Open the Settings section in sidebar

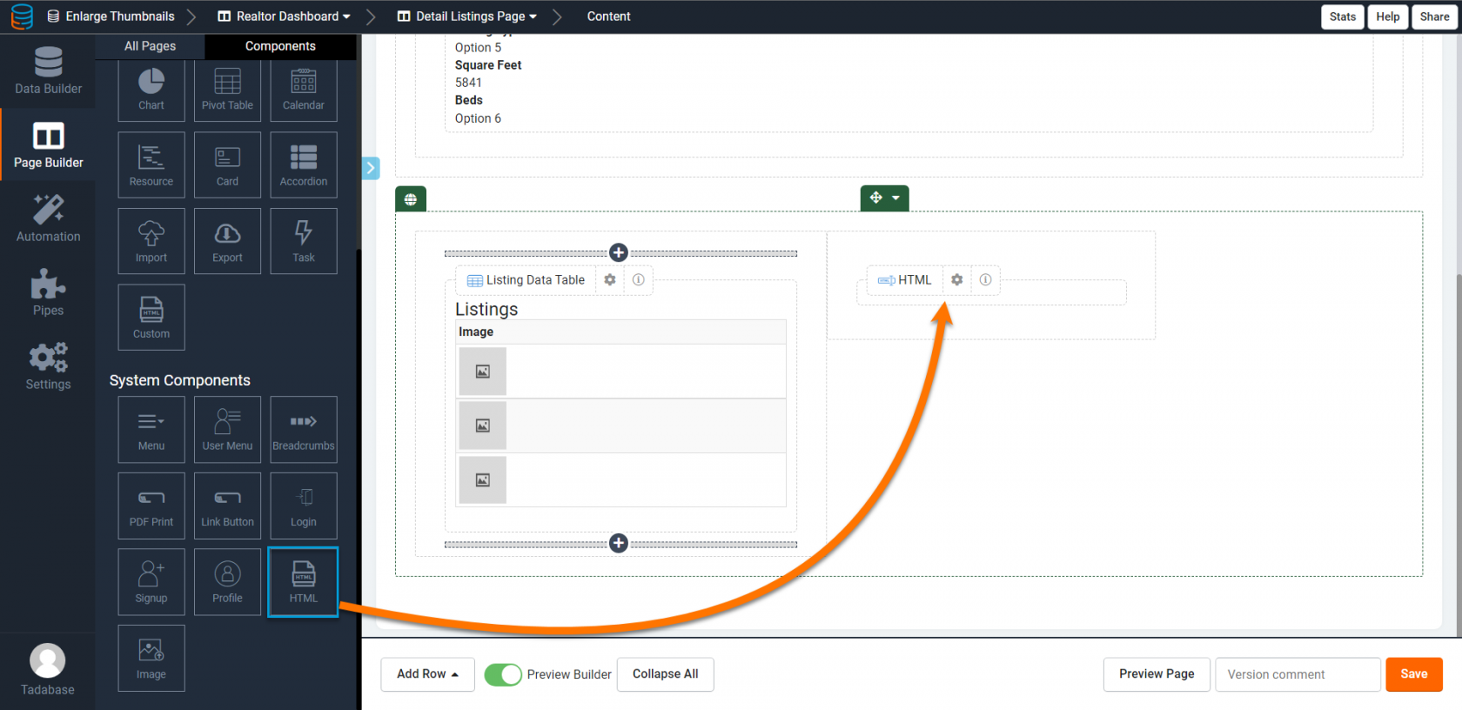click(48, 366)
